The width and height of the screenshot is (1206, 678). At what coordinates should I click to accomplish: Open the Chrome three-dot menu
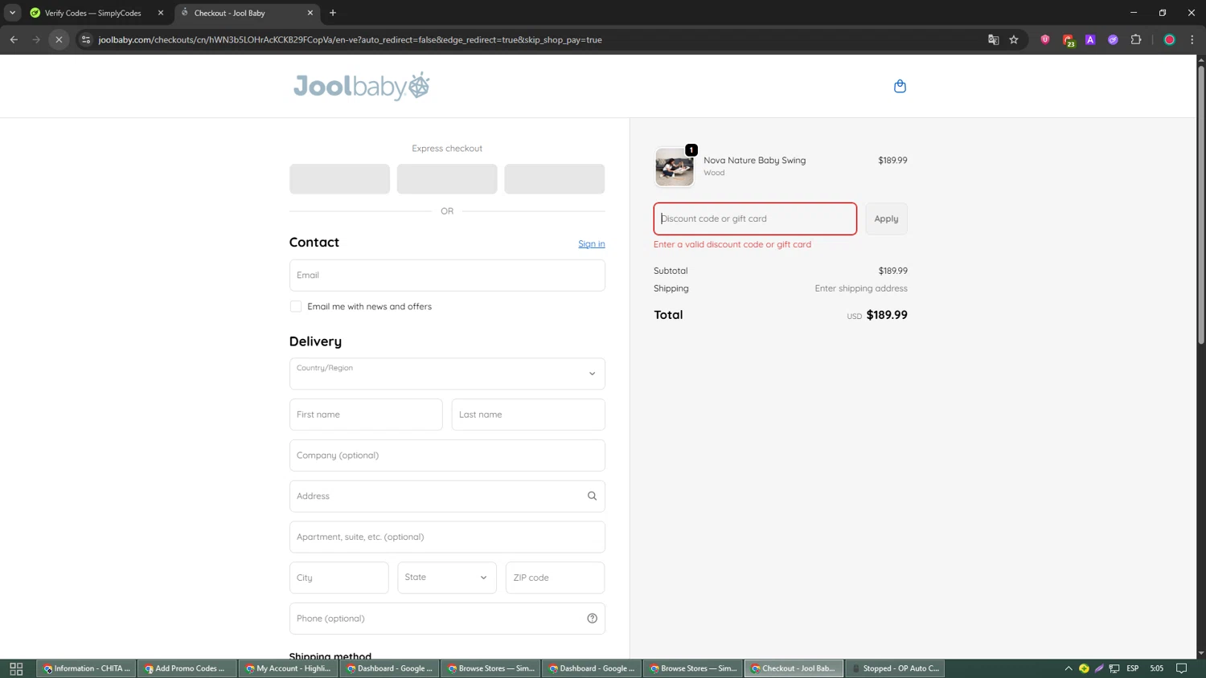pos(1192,39)
